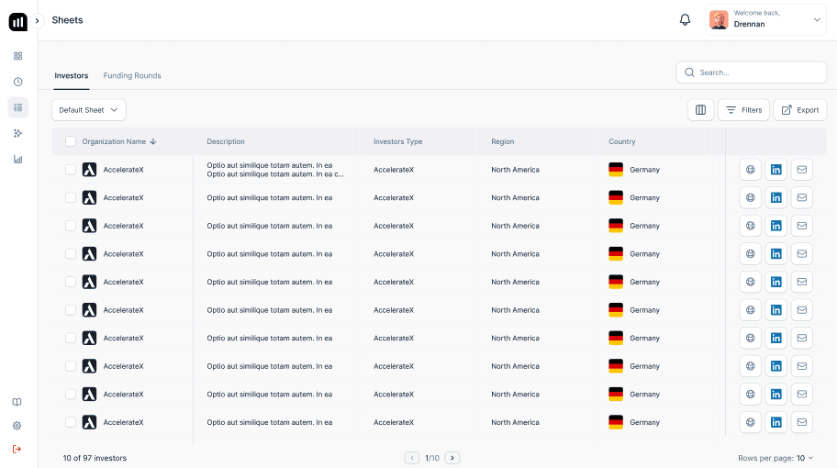
Task: Go to the next page arrow
Action: 452,458
